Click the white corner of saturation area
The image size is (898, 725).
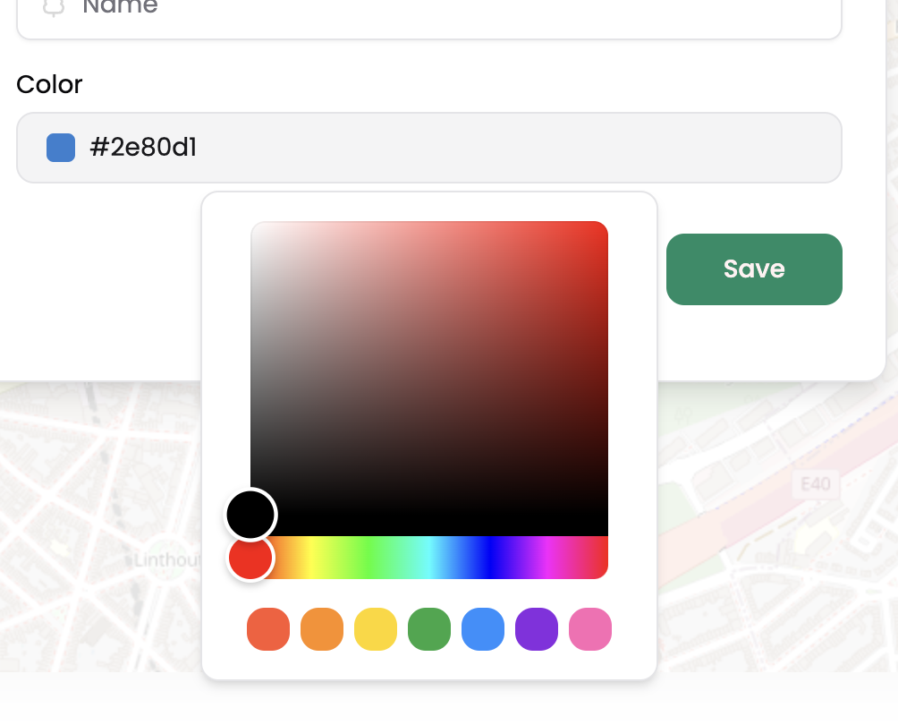tap(255, 226)
